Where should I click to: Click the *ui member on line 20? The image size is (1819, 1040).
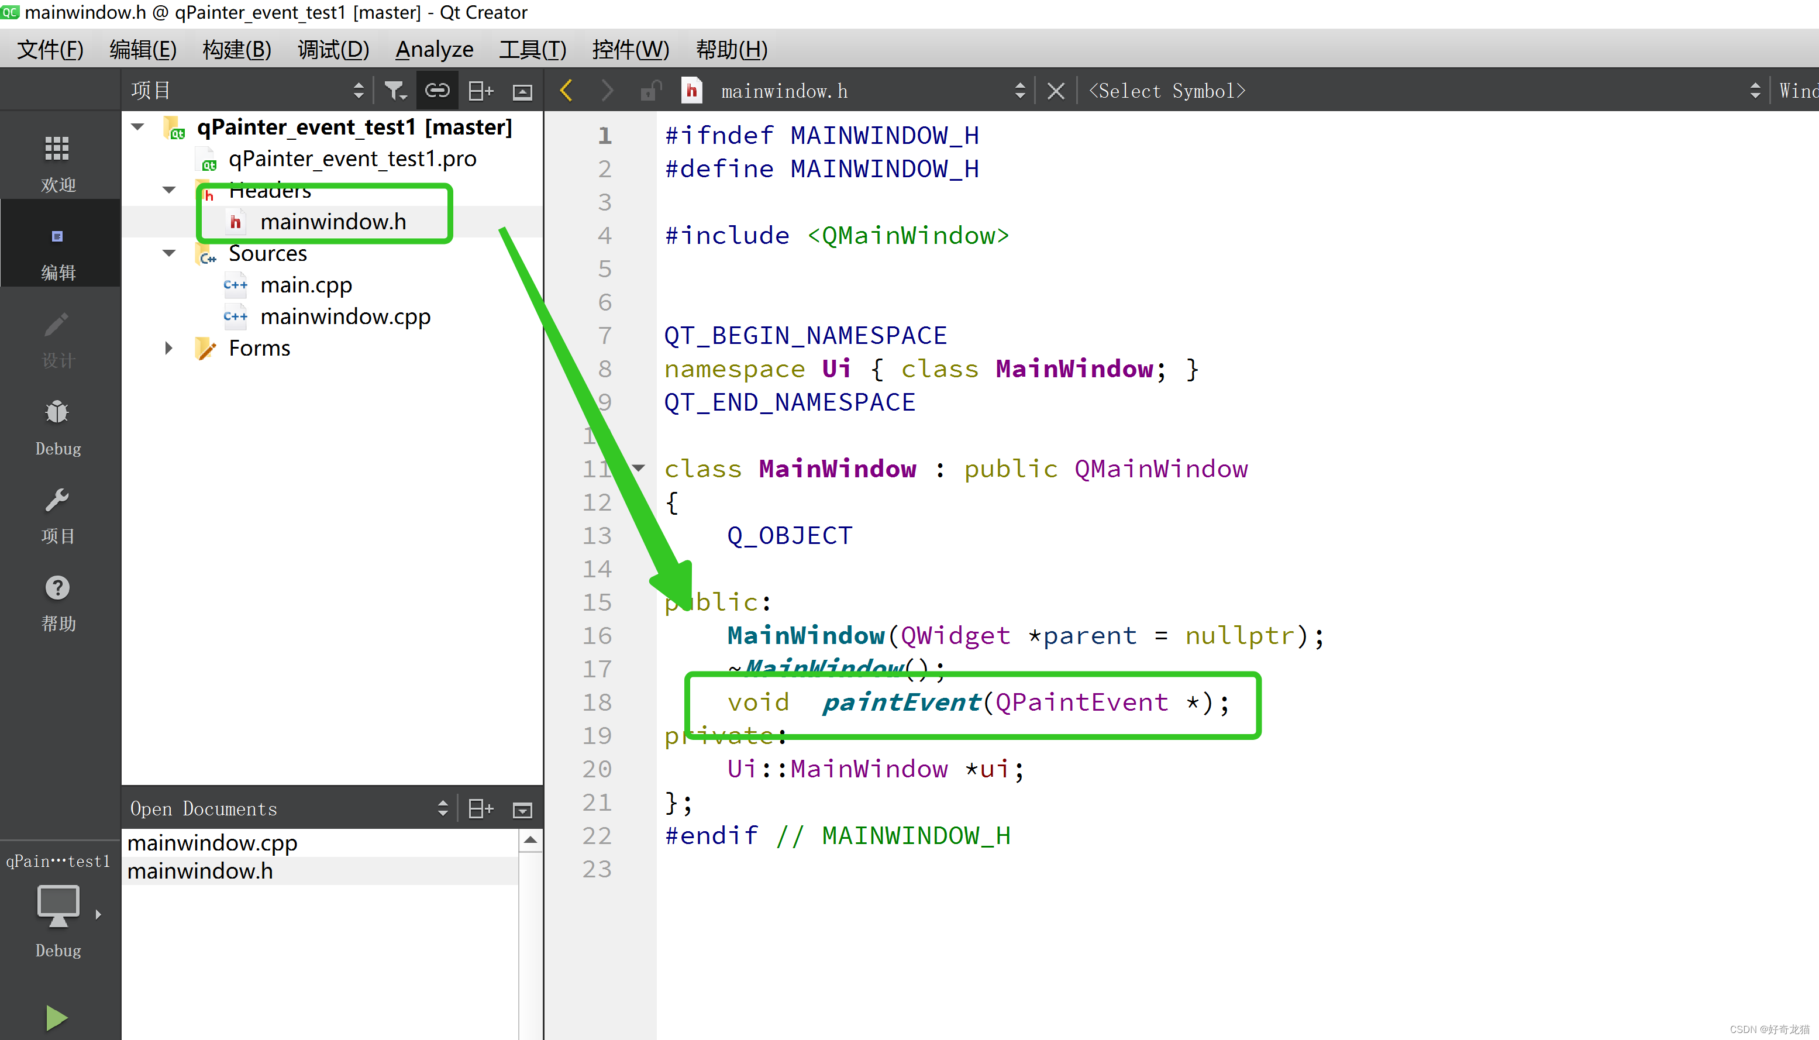point(988,769)
